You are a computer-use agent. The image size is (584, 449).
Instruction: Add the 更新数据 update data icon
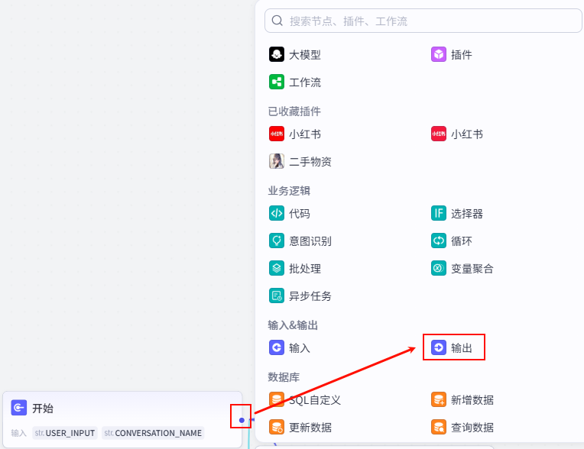(x=277, y=427)
